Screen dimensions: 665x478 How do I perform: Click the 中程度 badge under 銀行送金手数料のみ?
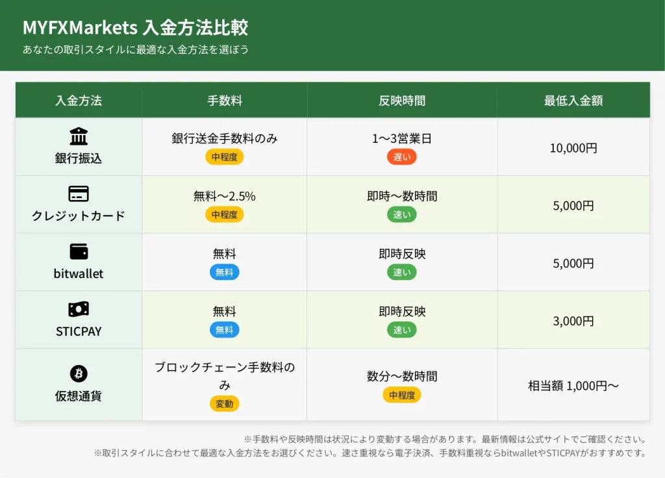225,157
